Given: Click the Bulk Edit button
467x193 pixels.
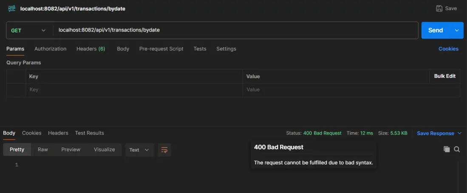Looking at the screenshot, I should tap(444, 76).
